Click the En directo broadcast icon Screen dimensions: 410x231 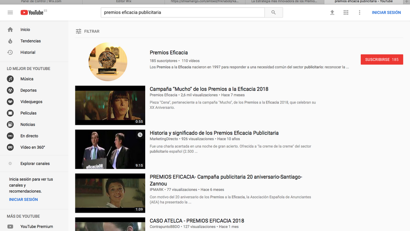[x=10, y=136]
